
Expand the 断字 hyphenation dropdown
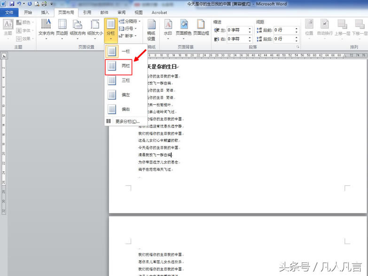click(x=128, y=36)
